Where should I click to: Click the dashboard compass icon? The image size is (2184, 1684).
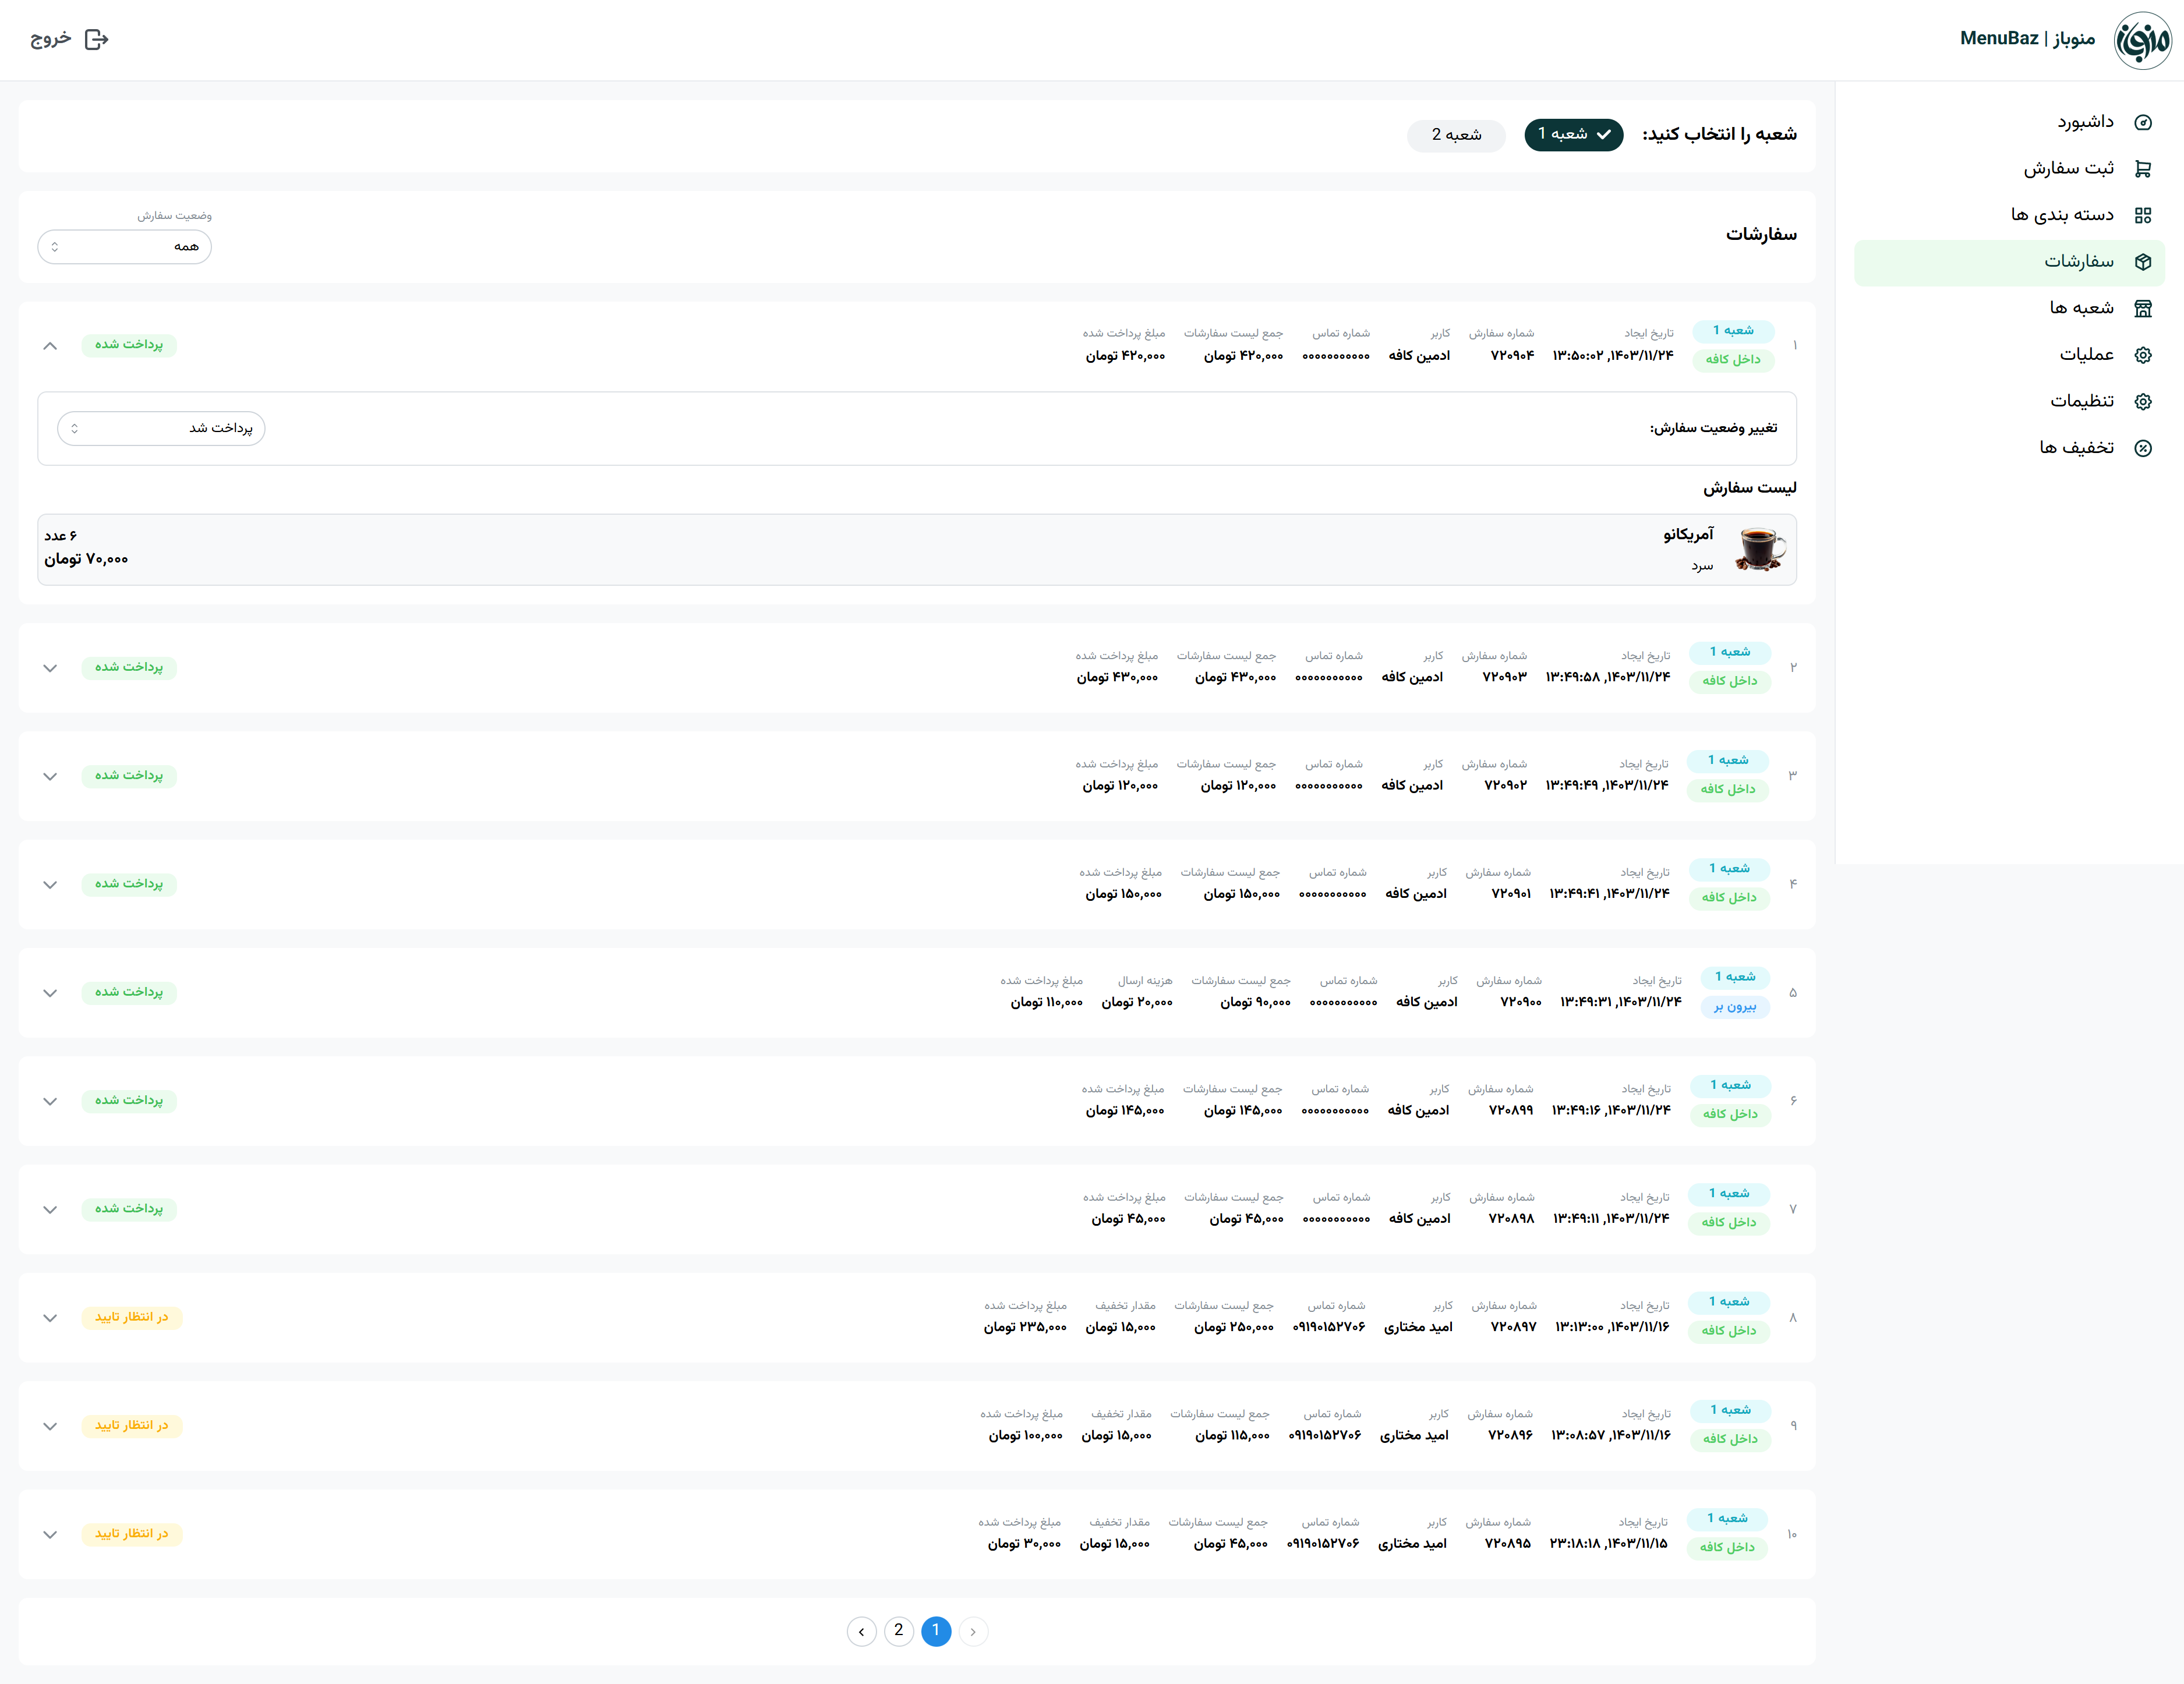pos(2142,122)
